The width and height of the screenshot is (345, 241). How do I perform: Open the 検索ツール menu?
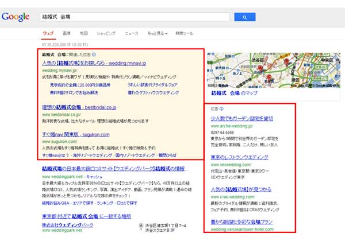click(x=185, y=33)
